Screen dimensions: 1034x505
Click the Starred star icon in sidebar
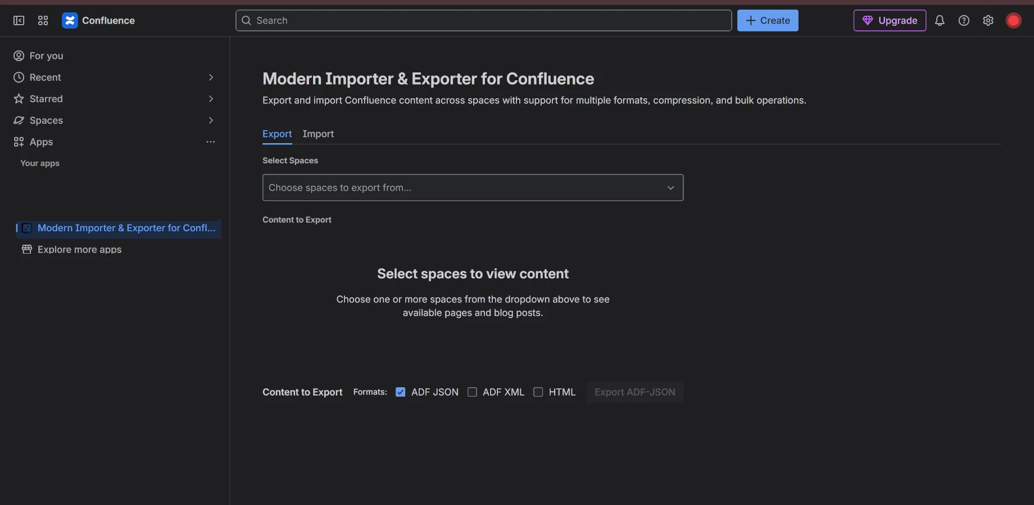coord(19,99)
